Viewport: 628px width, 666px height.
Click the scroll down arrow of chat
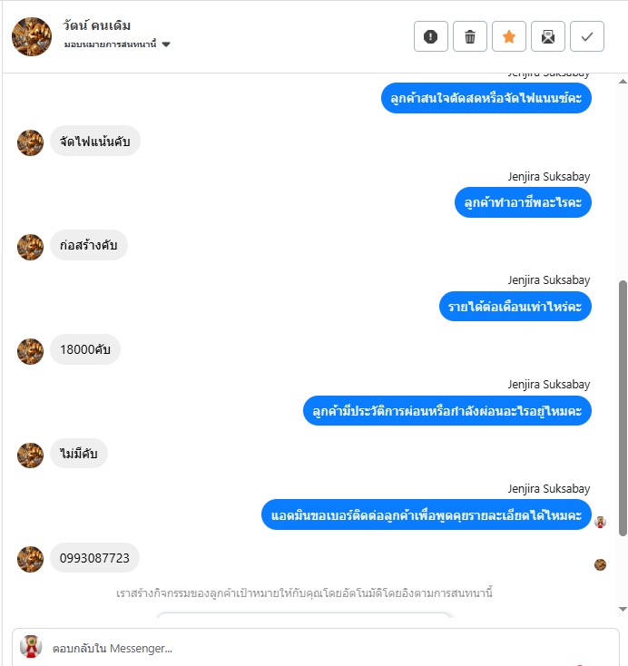(623, 609)
